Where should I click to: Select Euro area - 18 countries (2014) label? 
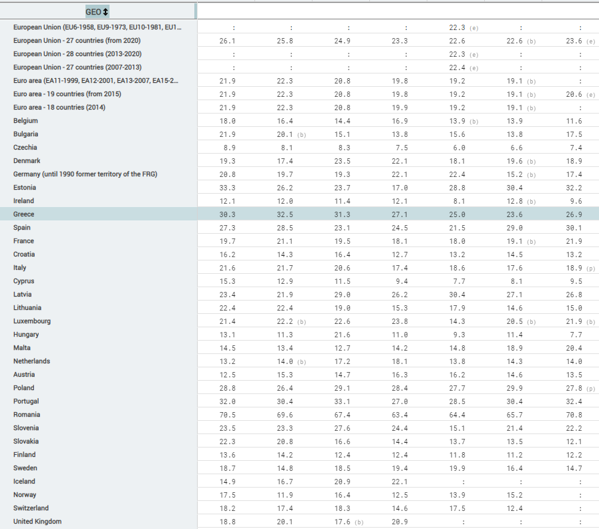coord(59,108)
